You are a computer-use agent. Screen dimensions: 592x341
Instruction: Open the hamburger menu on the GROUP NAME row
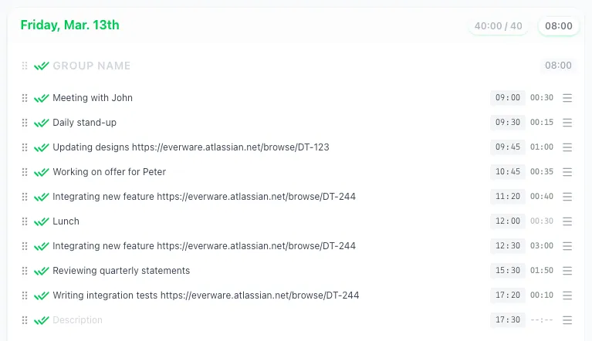coord(567,66)
